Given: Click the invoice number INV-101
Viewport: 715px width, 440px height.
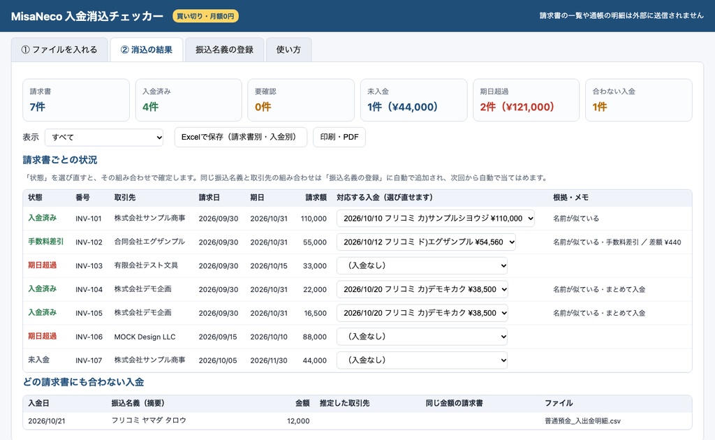Looking at the screenshot, I should (x=89, y=219).
